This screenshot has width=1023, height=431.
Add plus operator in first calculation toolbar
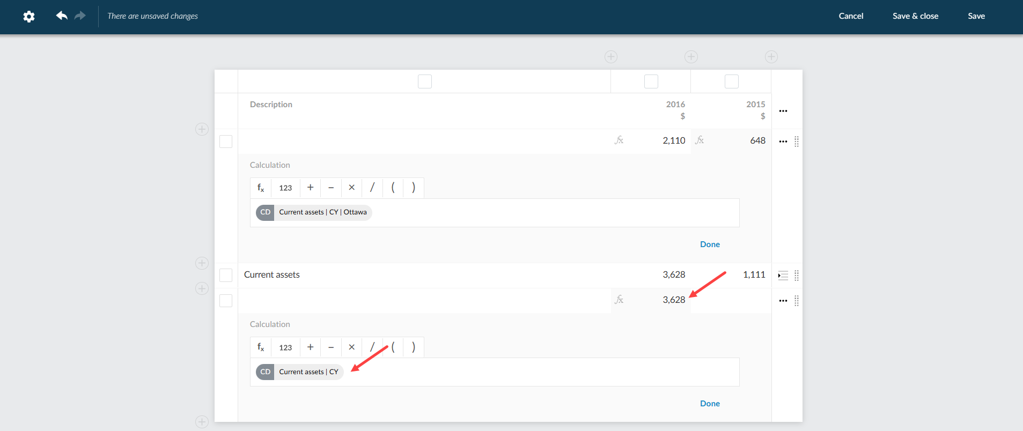coord(310,188)
